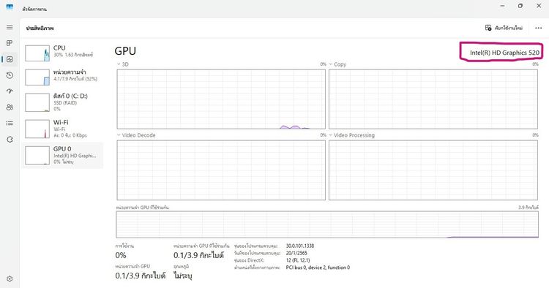
Task: Close the Task Manager window
Action: [539, 6]
